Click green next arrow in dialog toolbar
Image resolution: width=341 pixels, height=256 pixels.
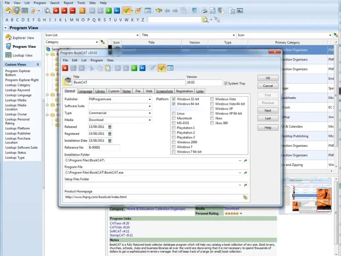pos(134,68)
